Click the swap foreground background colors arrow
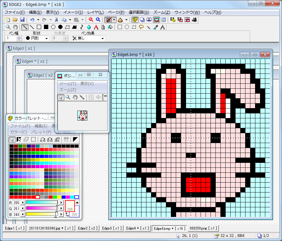This screenshot has height=241, width=282. pyautogui.click(x=67, y=214)
